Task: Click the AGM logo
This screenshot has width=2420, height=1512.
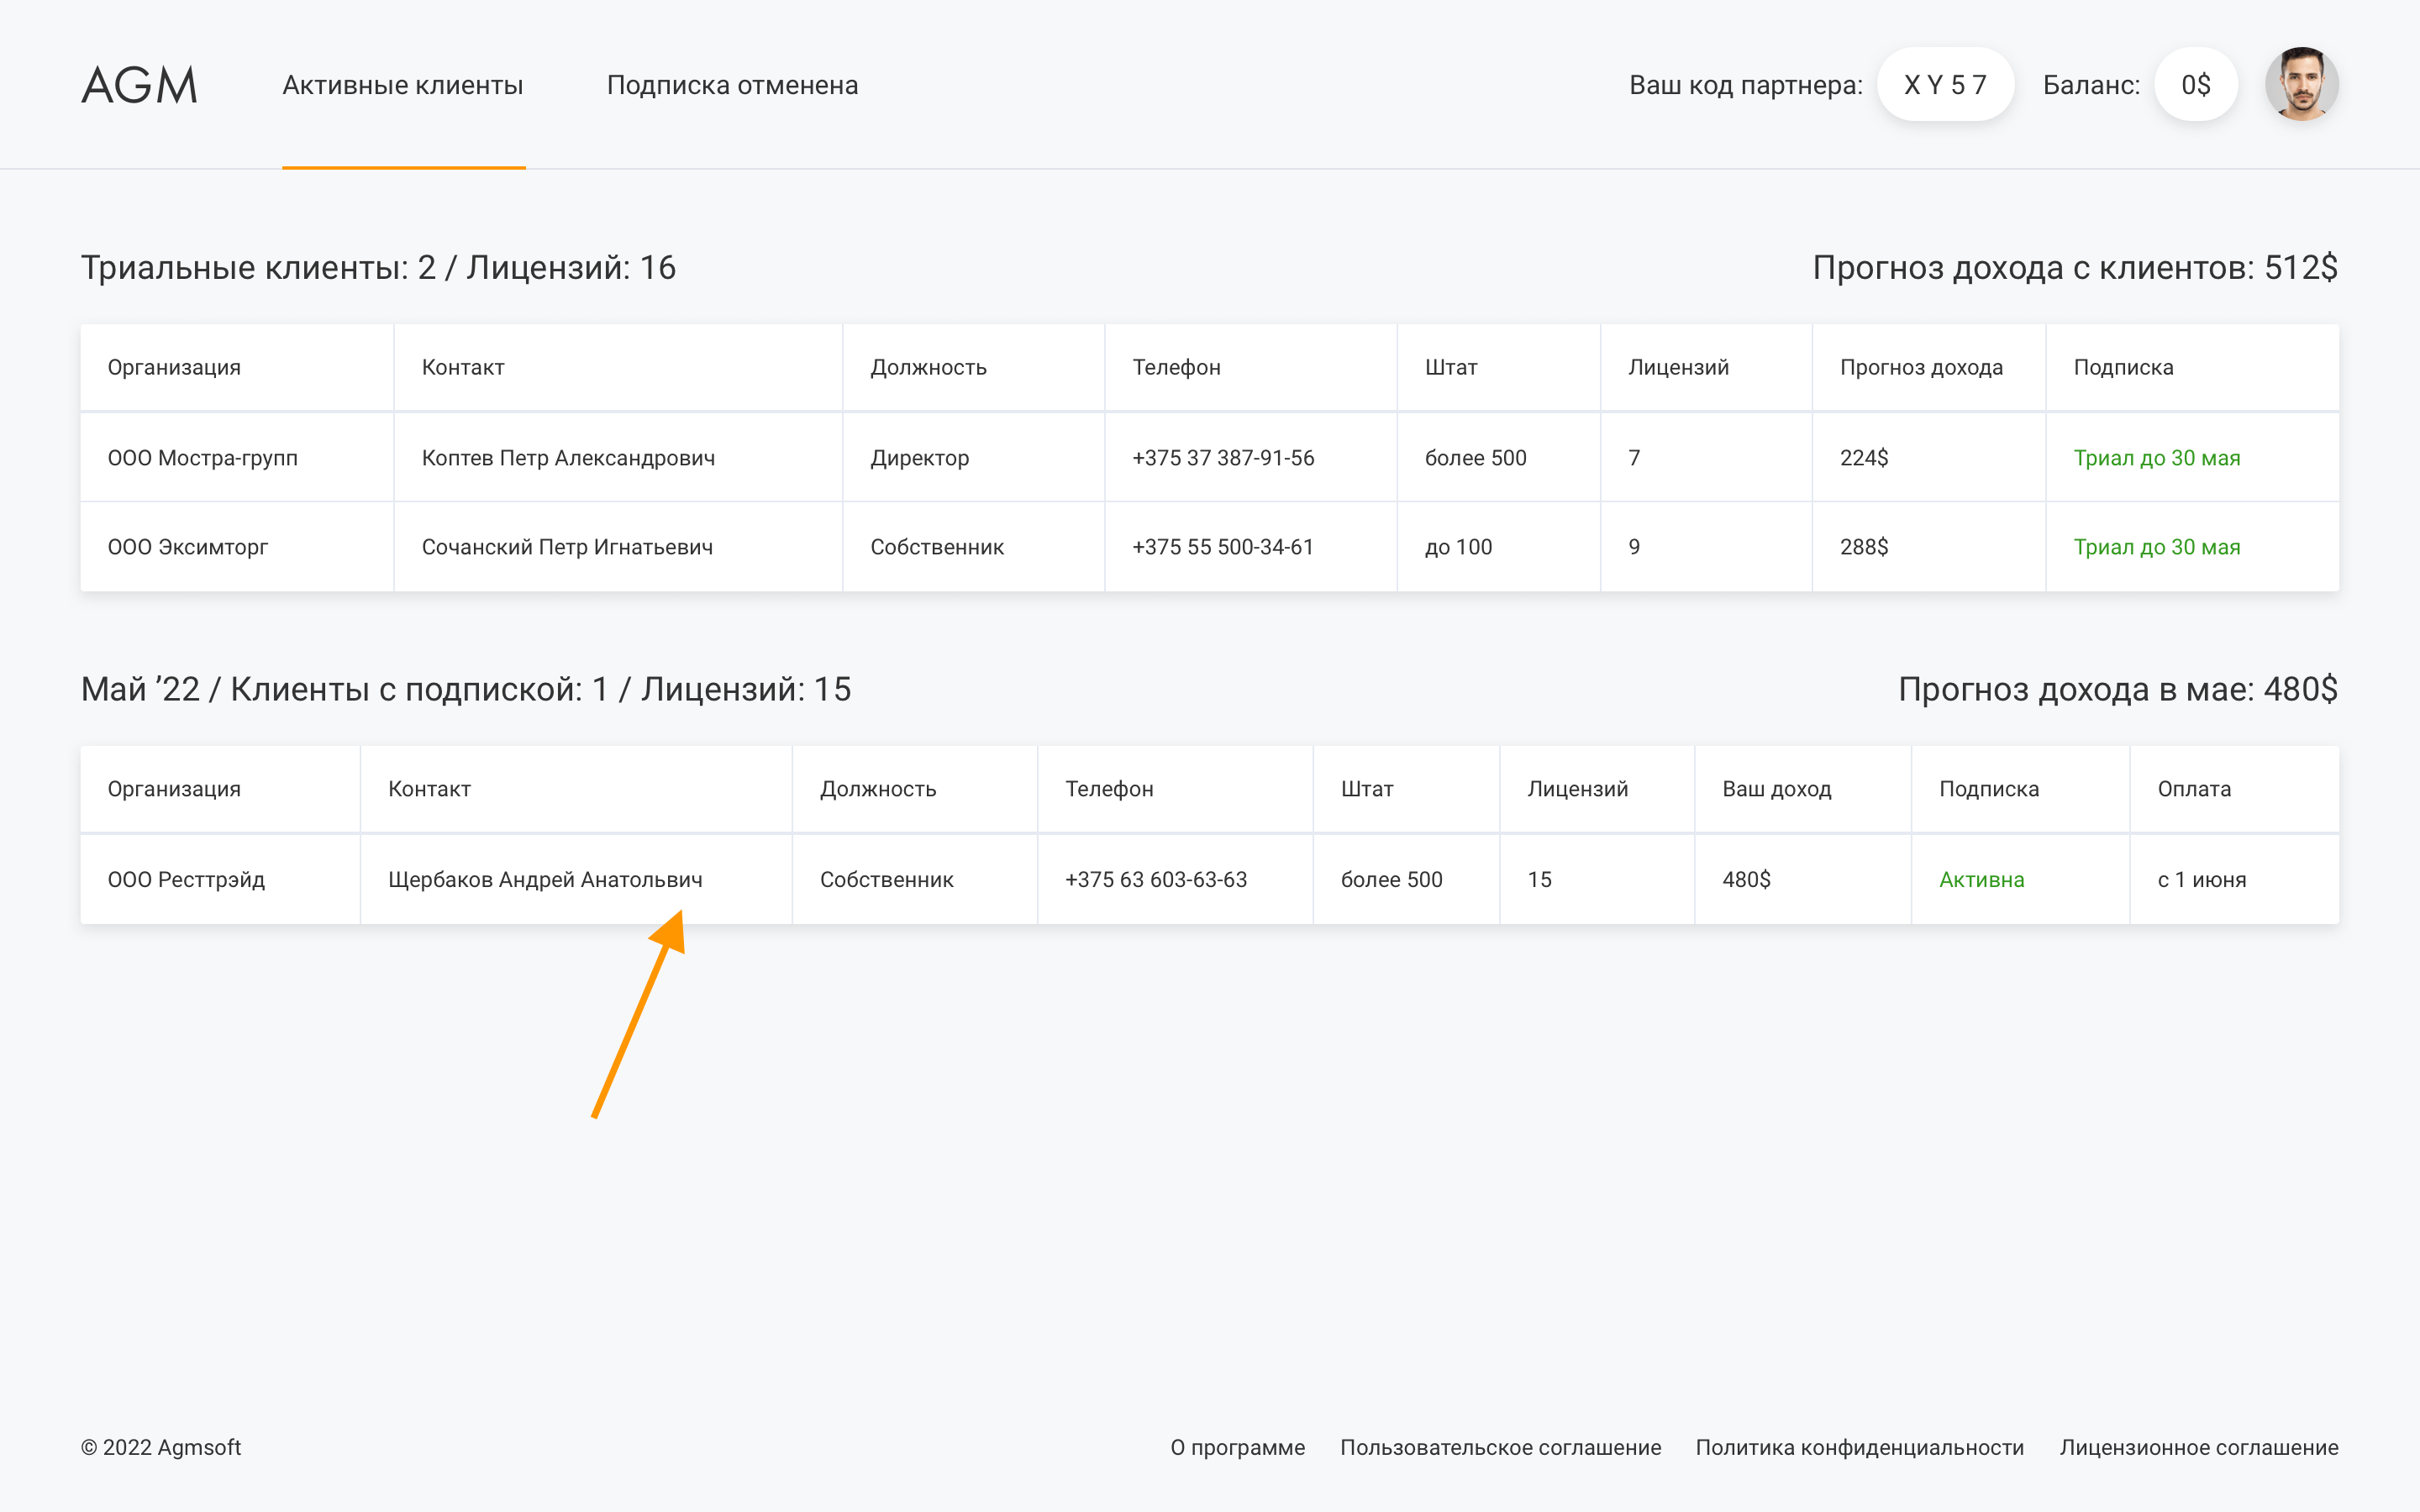Action: click(139, 85)
